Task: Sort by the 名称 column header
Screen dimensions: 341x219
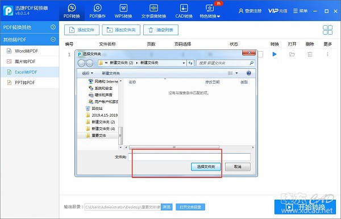Action: click(x=132, y=82)
